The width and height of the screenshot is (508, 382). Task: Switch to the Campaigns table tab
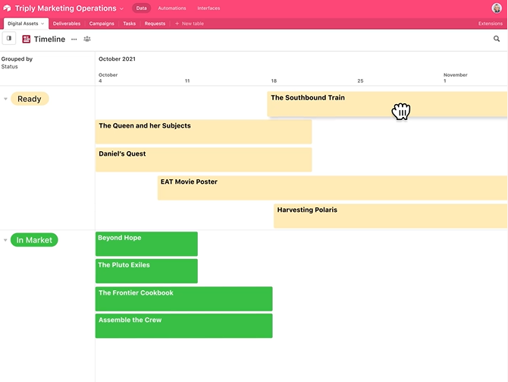click(102, 24)
